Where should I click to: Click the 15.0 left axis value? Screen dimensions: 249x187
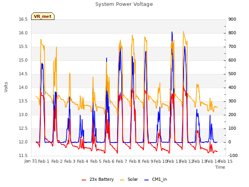[x=23, y=60]
